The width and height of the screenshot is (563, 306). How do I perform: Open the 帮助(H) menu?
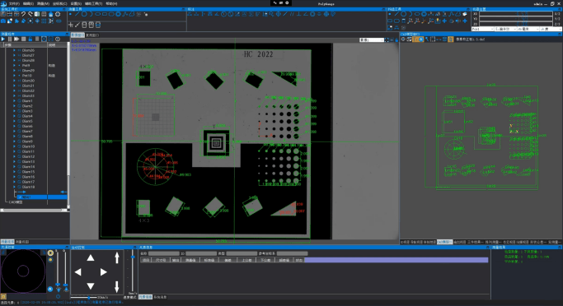tap(111, 3)
